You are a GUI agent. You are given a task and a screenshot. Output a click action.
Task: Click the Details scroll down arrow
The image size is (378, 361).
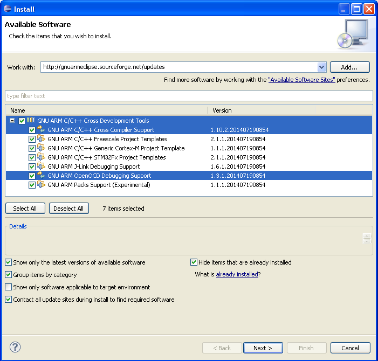pos(367,241)
